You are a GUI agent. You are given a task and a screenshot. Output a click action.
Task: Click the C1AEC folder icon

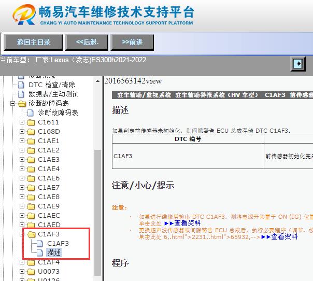(31, 216)
